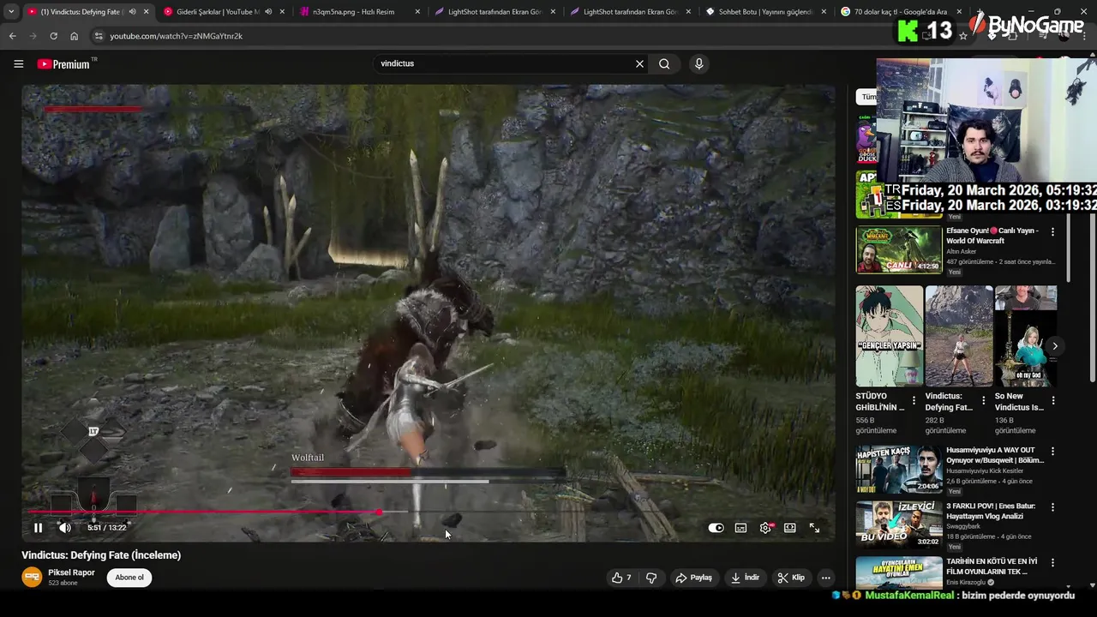1097x617 pixels.
Task: Open options for STÜDYO GHİBLİ'NİN short
Action: click(x=914, y=400)
